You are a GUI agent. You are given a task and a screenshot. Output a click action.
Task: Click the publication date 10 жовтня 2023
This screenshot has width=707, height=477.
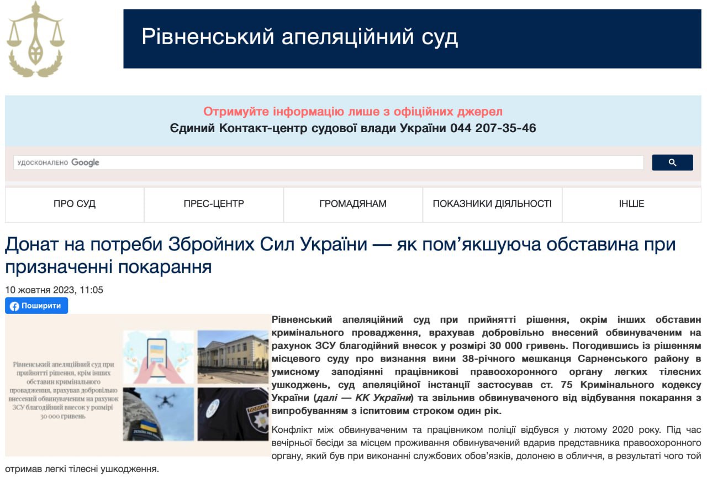coord(54,290)
